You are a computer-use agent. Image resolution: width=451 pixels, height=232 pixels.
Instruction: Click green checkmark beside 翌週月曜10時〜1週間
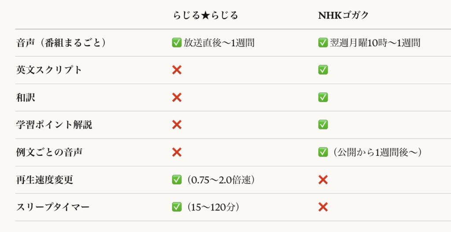point(323,43)
